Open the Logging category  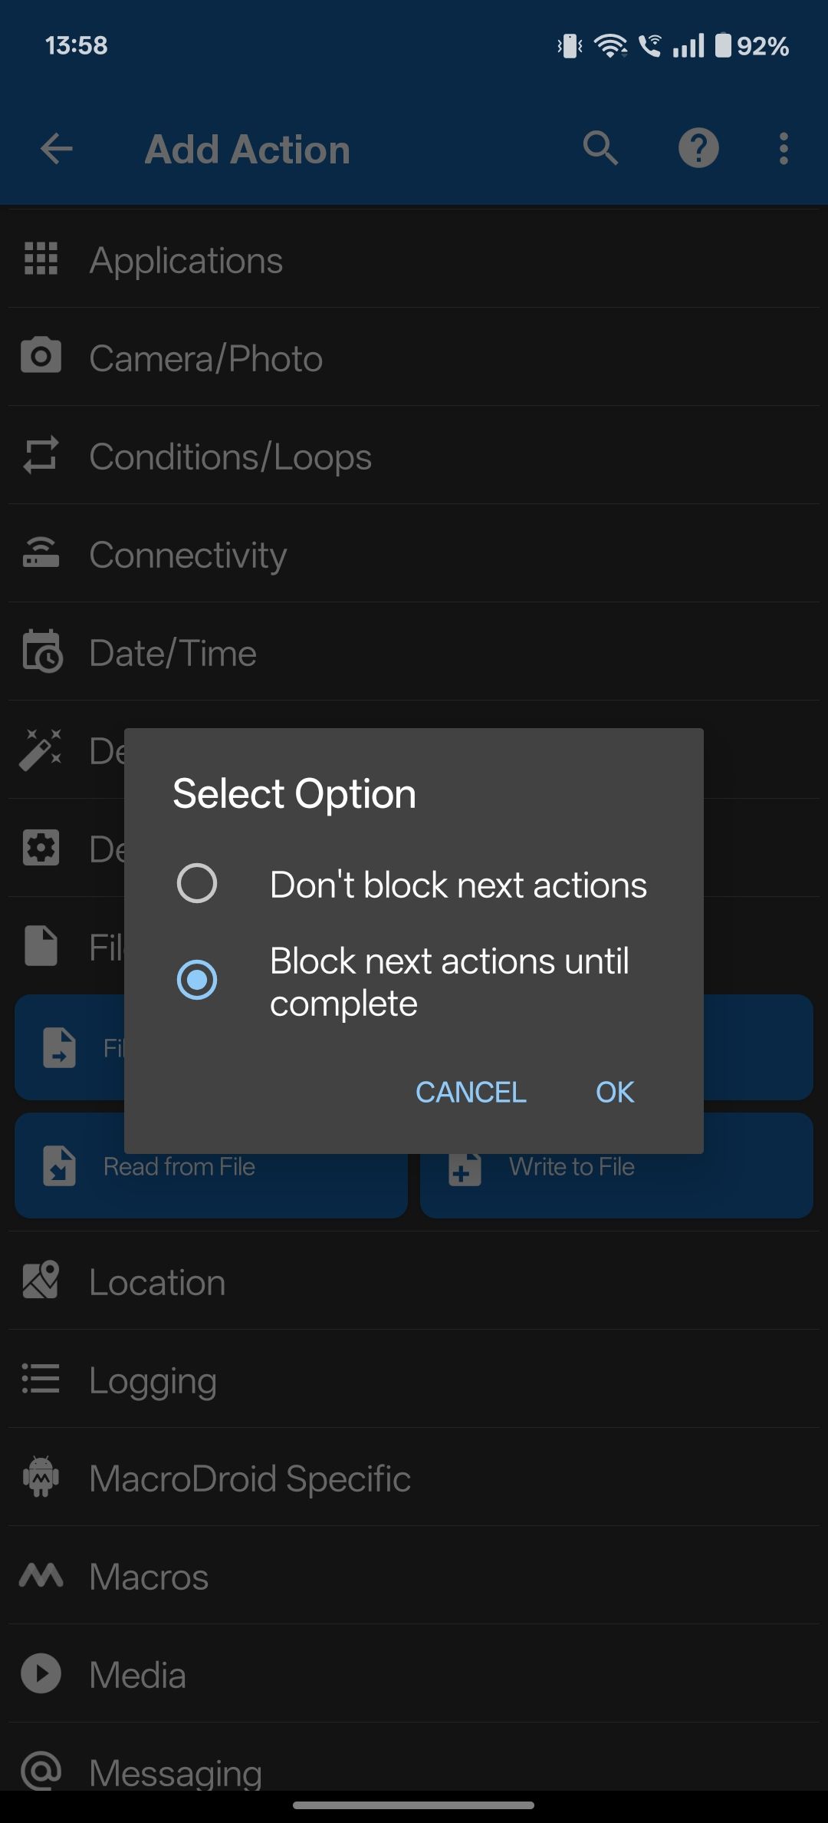(x=414, y=1380)
